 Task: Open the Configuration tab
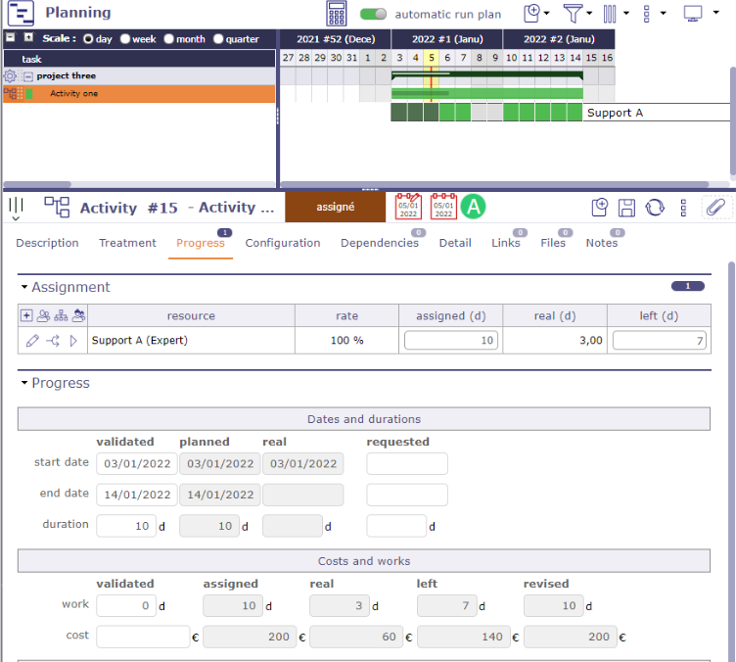pos(282,243)
